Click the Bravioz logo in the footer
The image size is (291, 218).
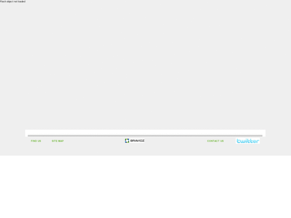[x=135, y=141]
